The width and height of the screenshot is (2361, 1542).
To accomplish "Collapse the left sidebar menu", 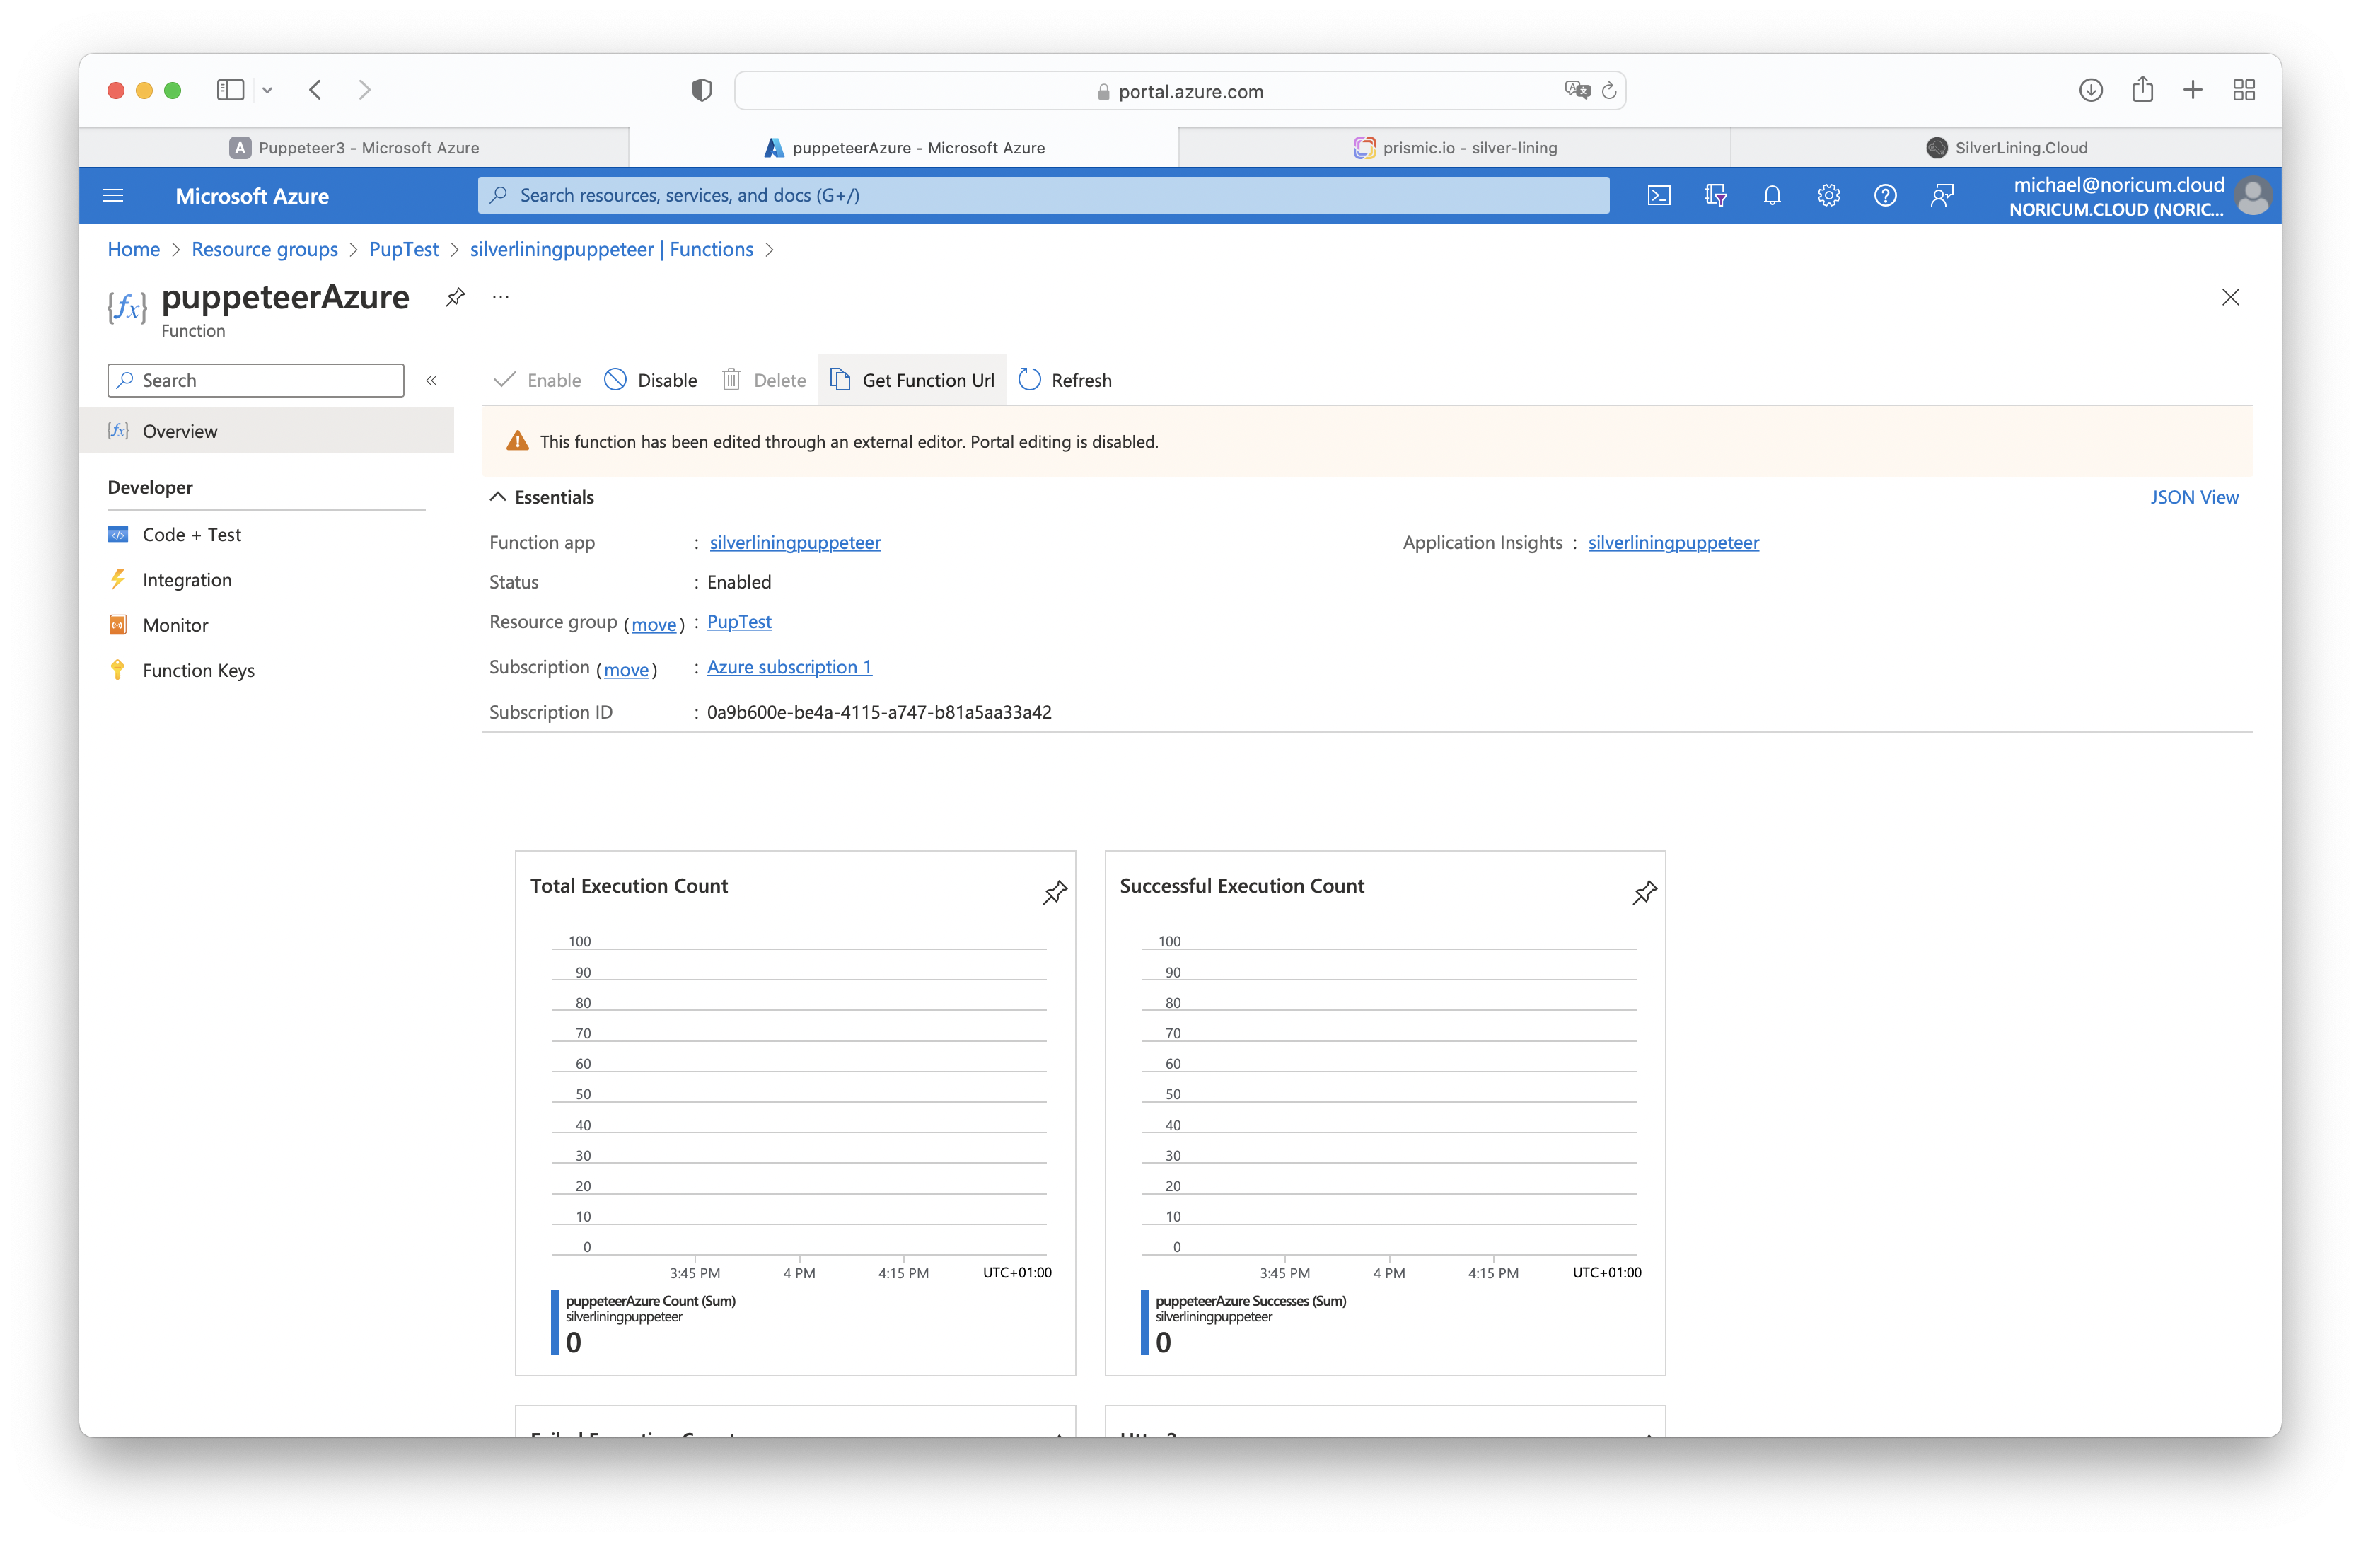I will click(x=431, y=380).
